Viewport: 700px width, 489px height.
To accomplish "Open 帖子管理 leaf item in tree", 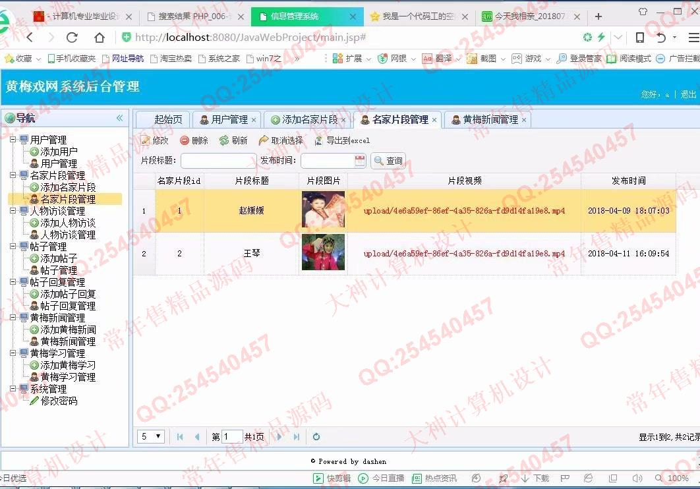I will [x=59, y=270].
